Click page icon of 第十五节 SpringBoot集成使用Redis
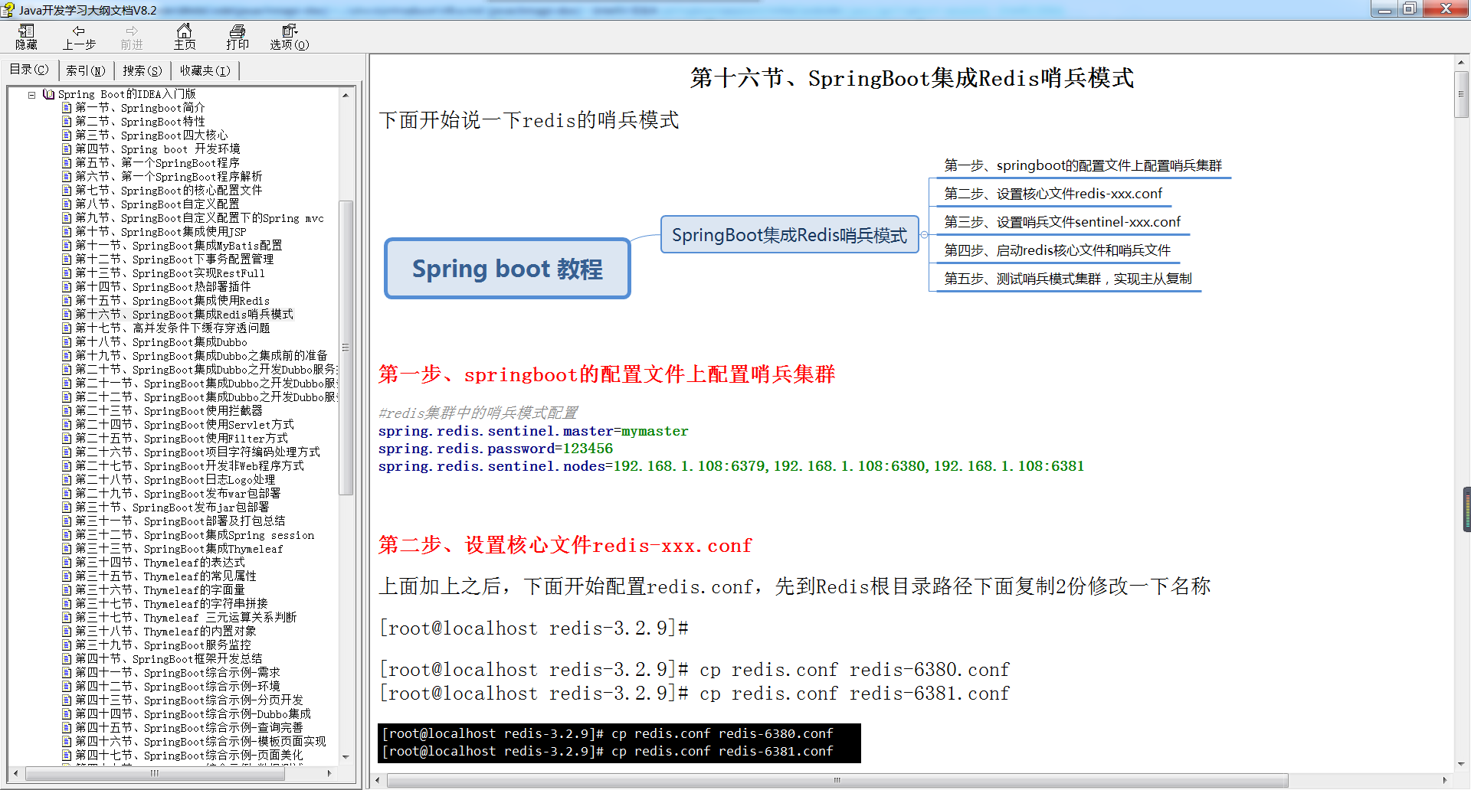This screenshot has height=790, width=1471. pos(67,301)
